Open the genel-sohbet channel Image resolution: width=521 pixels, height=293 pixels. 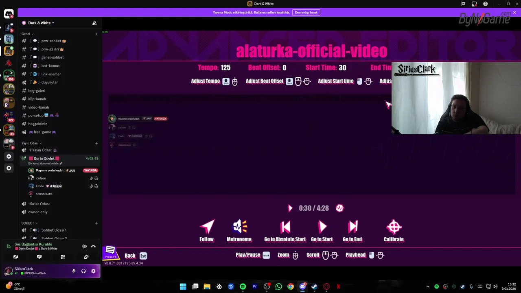[x=60, y=57]
